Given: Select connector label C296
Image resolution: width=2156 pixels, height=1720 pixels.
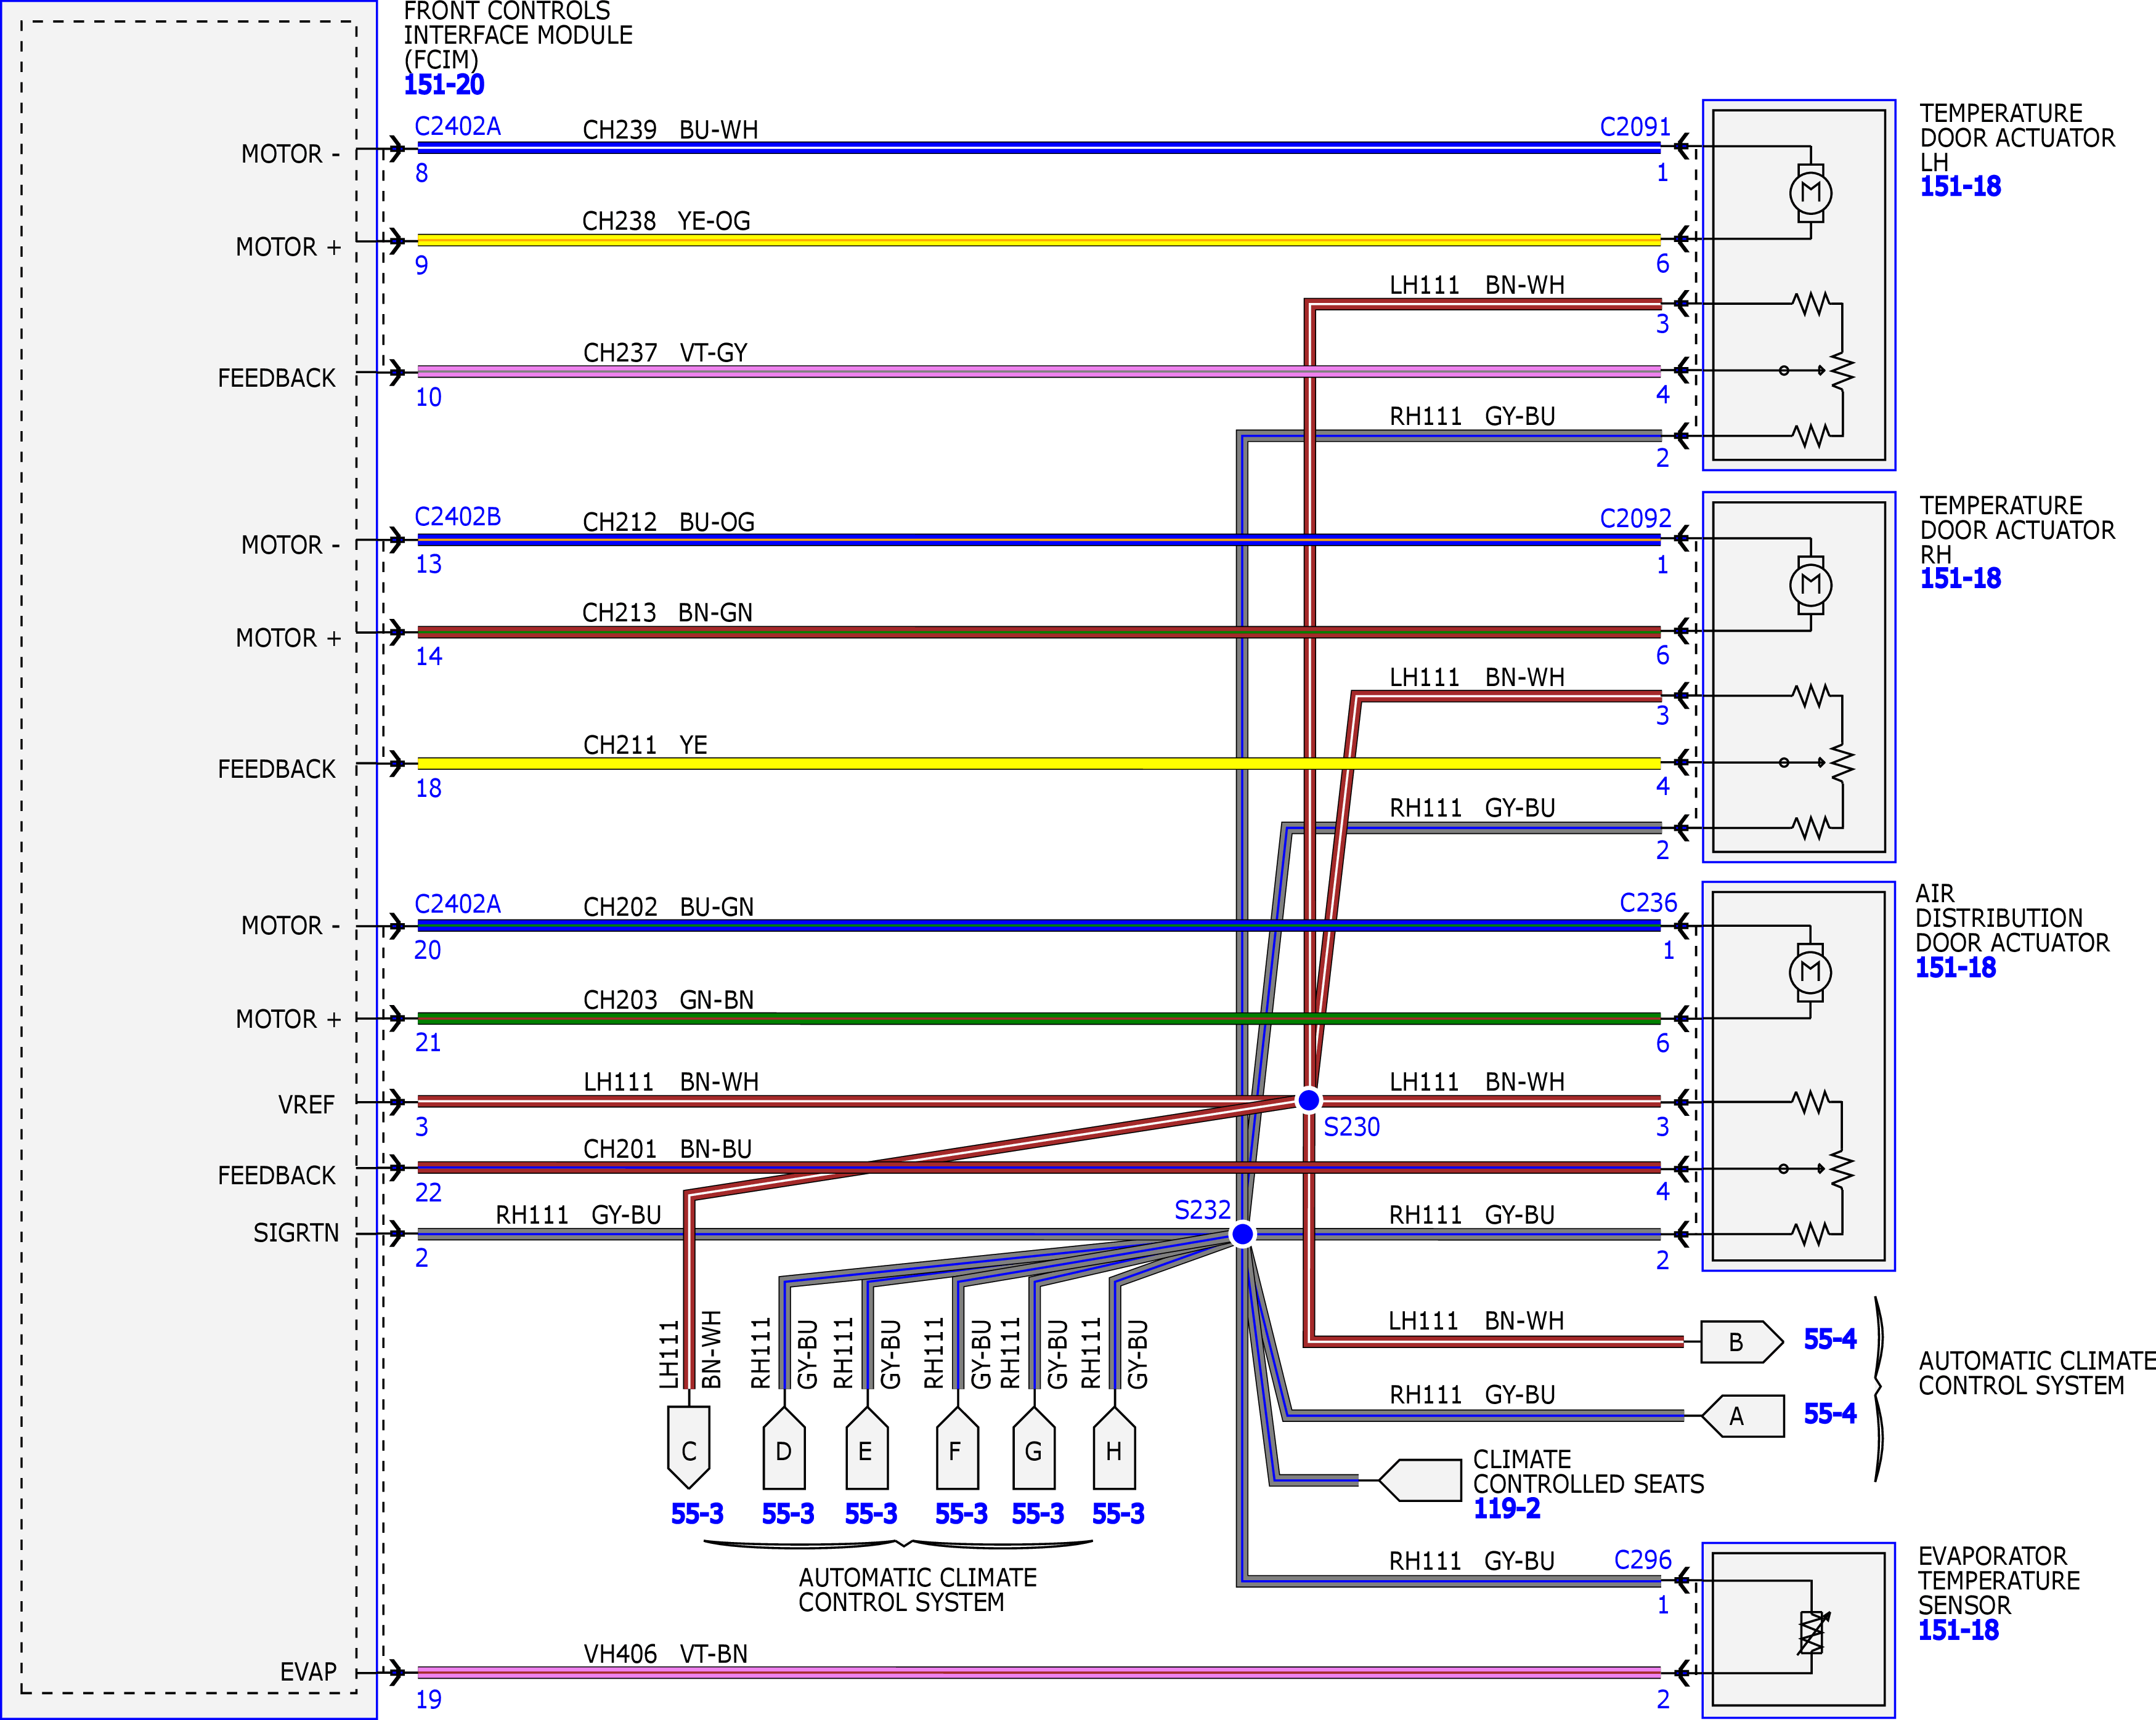Looking at the screenshot, I should coord(1643,1560).
